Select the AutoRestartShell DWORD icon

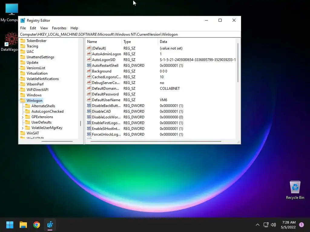click(89, 65)
